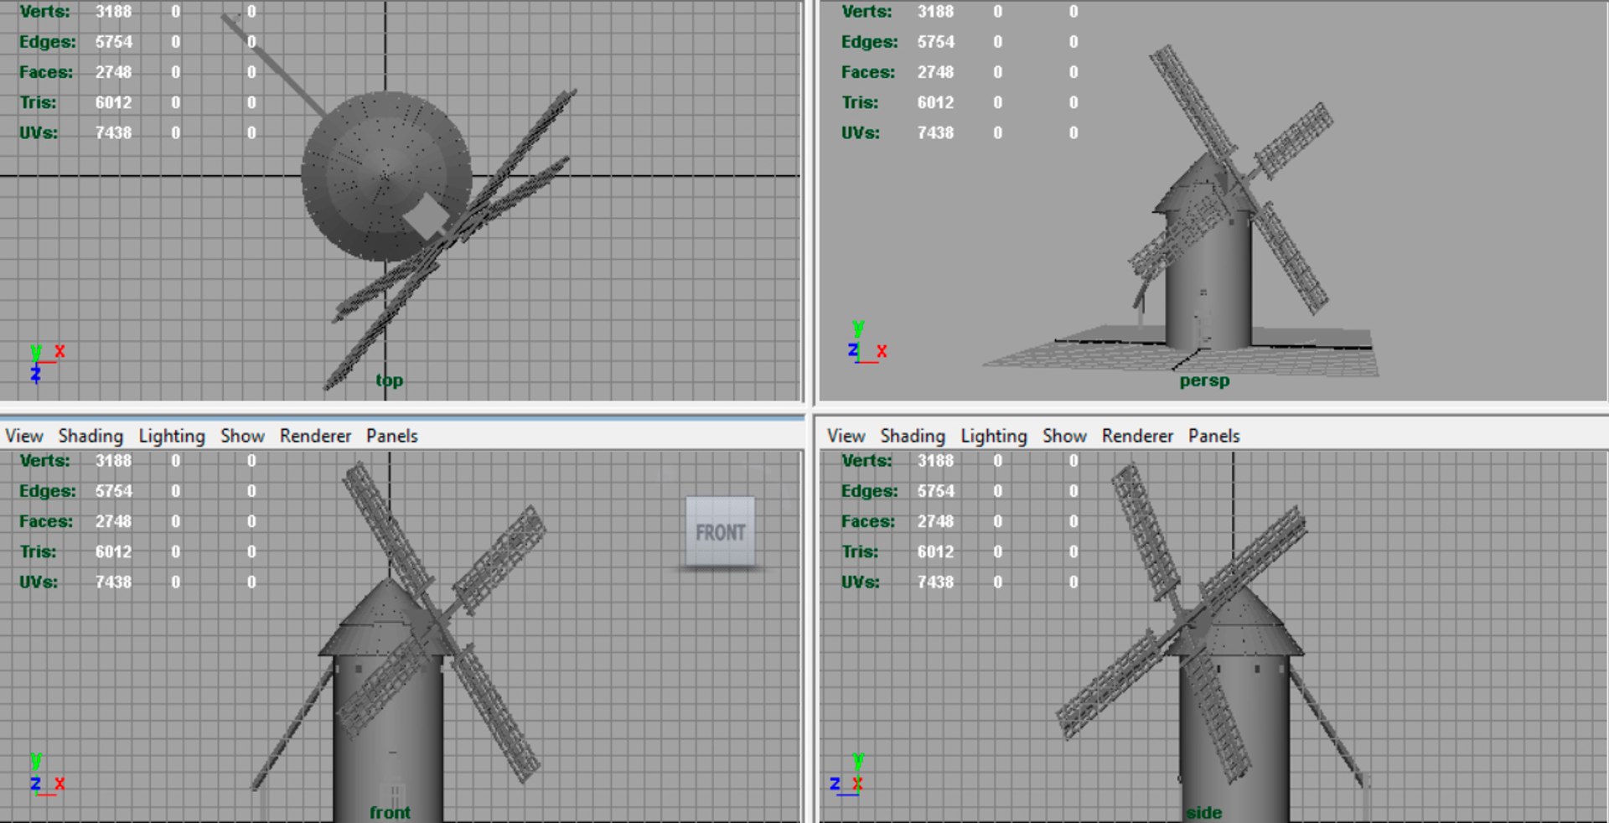The image size is (1609, 823).
Task: Open Panels menu in side viewport
Action: tap(1213, 436)
